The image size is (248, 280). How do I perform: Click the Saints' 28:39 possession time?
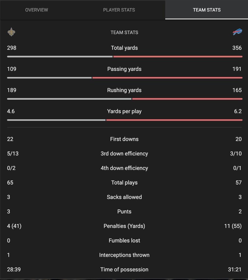point(14,270)
